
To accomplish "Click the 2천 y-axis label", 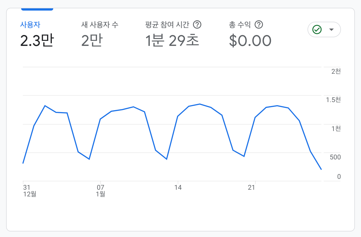I will click(336, 71).
